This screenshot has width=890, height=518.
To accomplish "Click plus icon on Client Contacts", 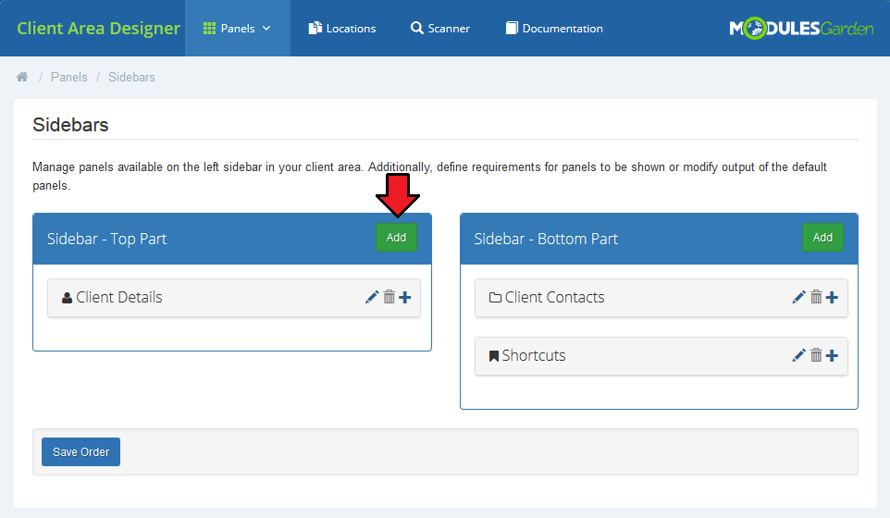I will pyautogui.click(x=832, y=297).
